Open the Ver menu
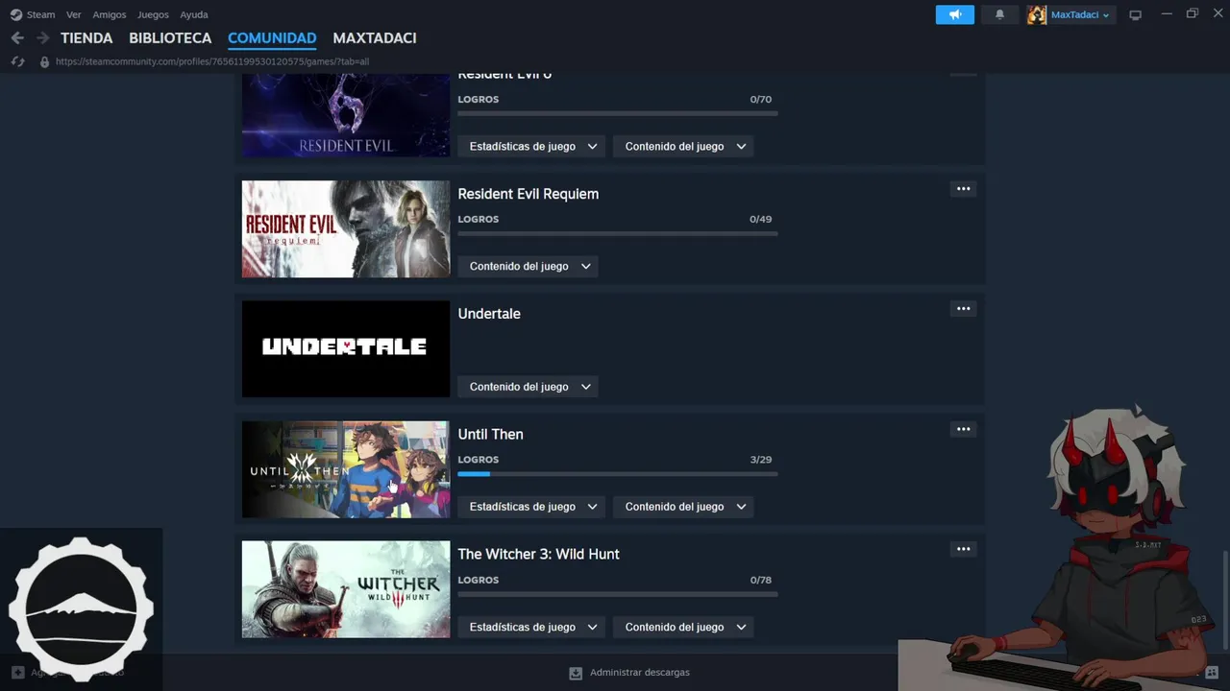The width and height of the screenshot is (1230, 691). (x=73, y=14)
